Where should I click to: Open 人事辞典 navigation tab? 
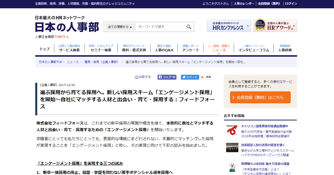(x=285, y=48)
